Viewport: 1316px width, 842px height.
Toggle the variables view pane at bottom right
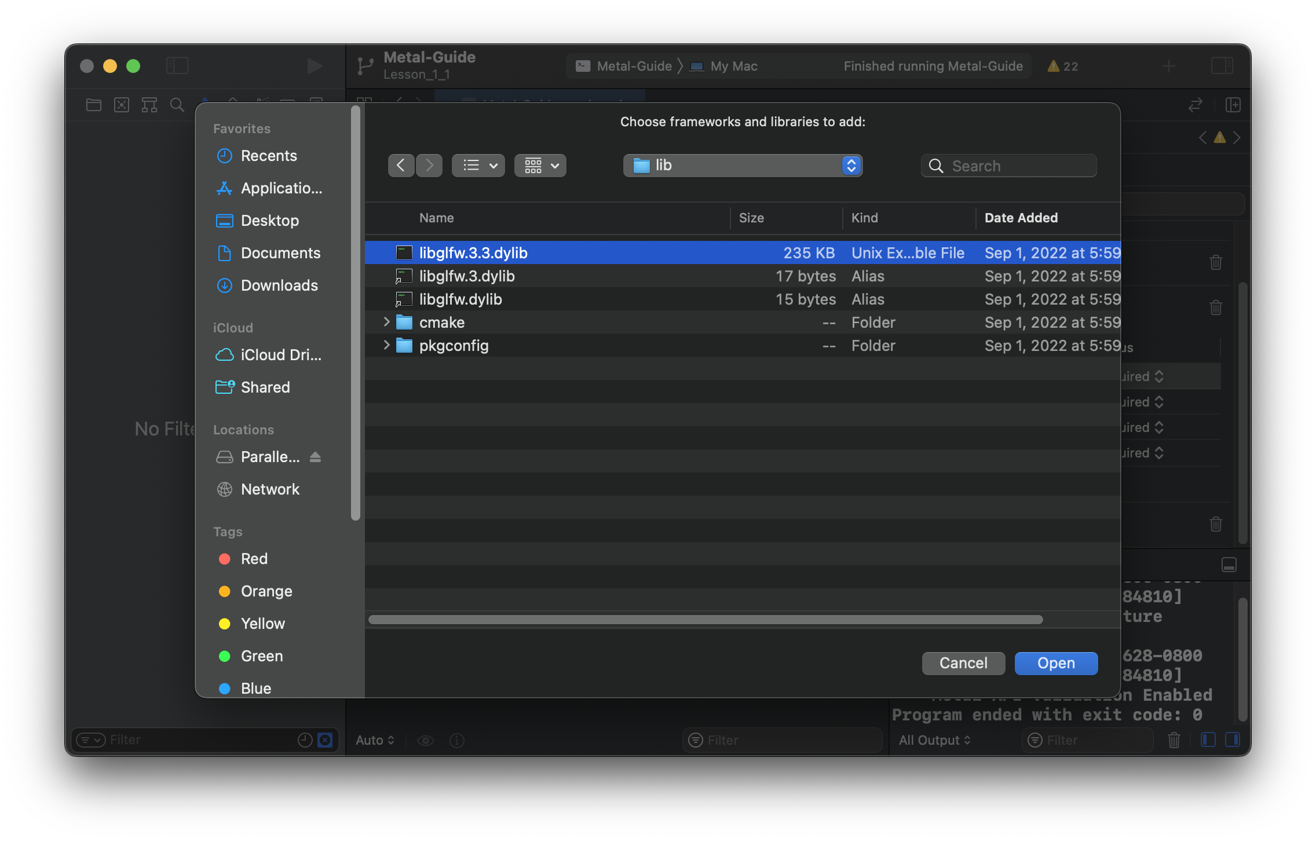click(x=1208, y=740)
